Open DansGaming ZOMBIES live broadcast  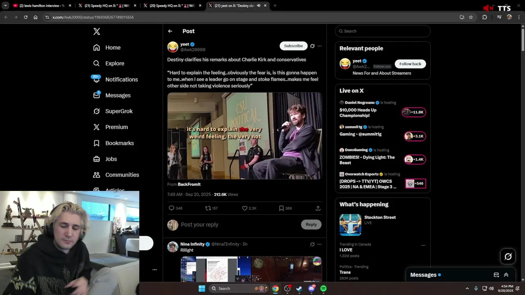click(383, 157)
